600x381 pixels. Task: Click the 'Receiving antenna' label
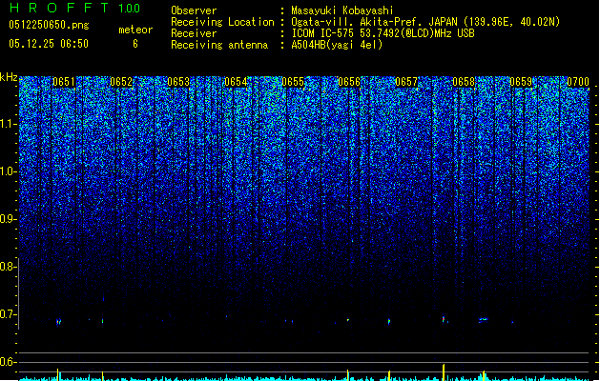219,45
